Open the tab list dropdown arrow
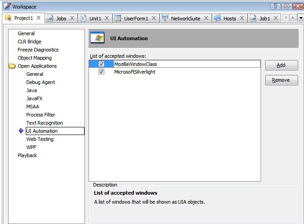Screen dimensions: 304x224 pos(301,19)
